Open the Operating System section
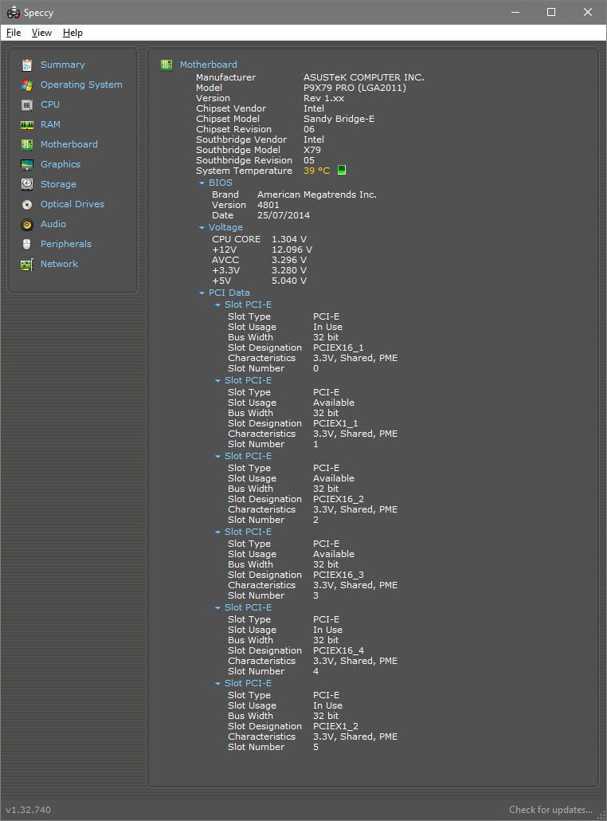Screen dimensions: 607x821 (81, 84)
